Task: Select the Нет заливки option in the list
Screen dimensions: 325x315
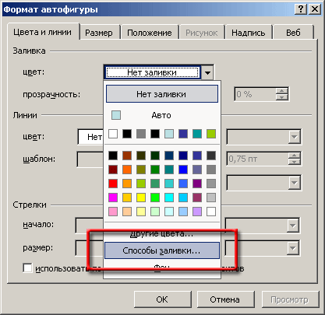Action: pyautogui.click(x=162, y=94)
